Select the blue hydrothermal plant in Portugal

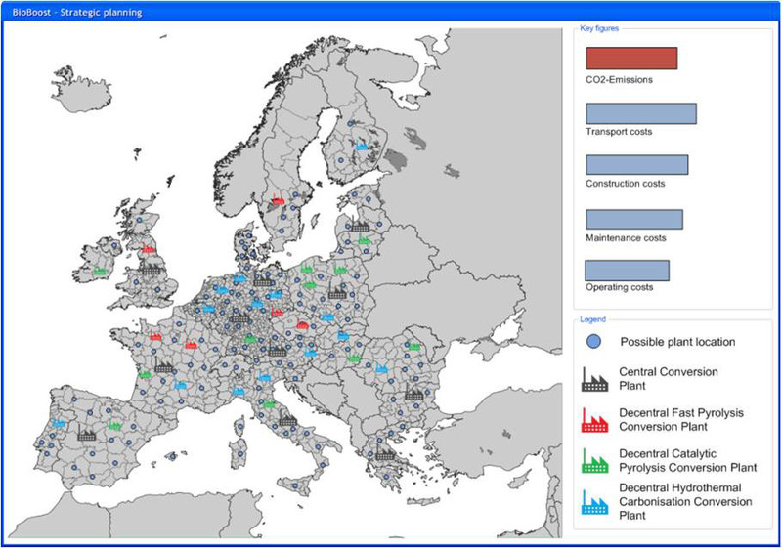click(x=59, y=423)
